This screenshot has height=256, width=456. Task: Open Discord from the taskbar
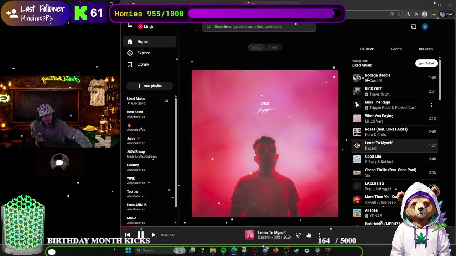265,250
